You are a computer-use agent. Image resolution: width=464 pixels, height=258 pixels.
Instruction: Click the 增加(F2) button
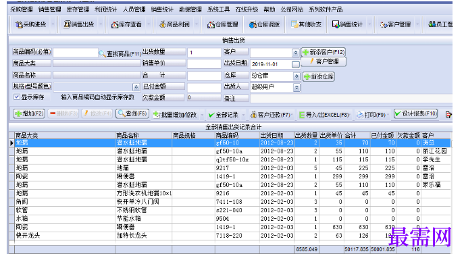point(29,113)
